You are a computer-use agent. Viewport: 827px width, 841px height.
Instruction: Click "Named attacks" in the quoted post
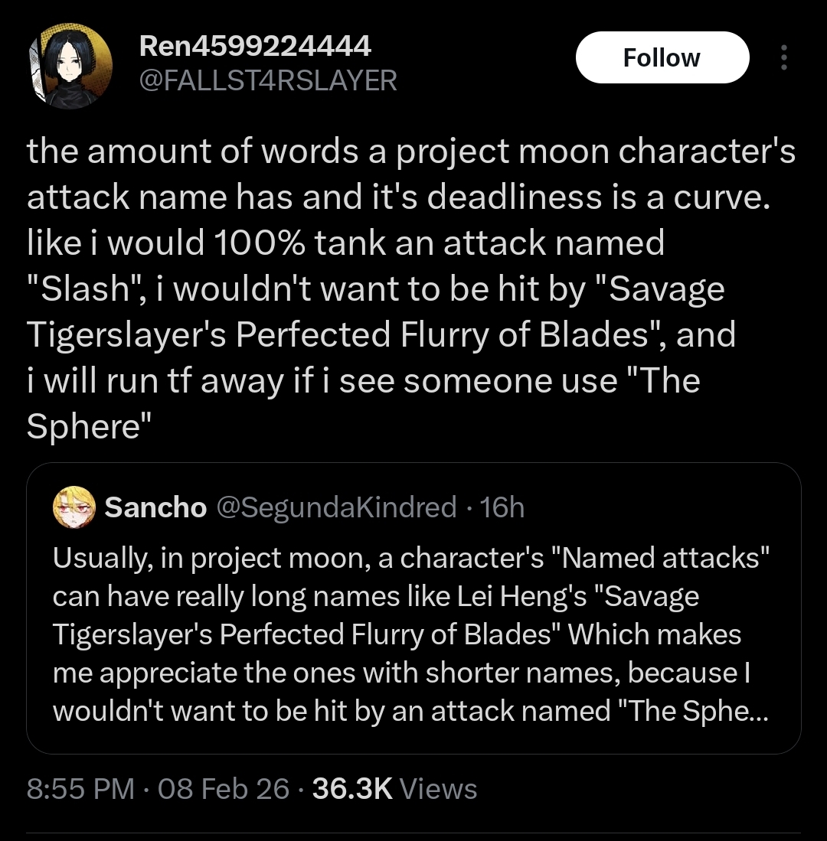point(665,558)
